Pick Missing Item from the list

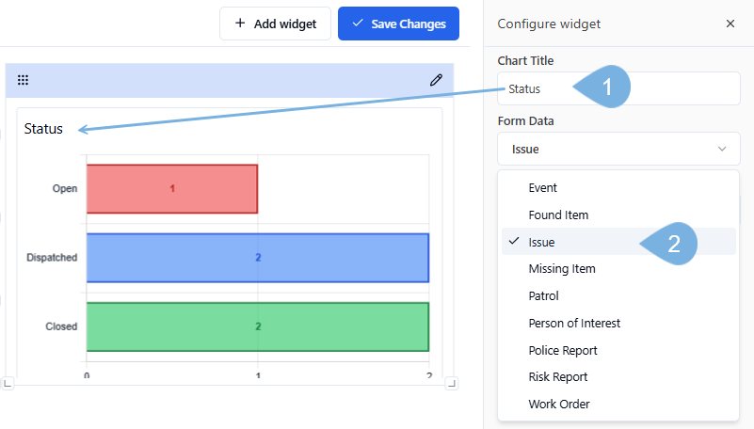[562, 269]
